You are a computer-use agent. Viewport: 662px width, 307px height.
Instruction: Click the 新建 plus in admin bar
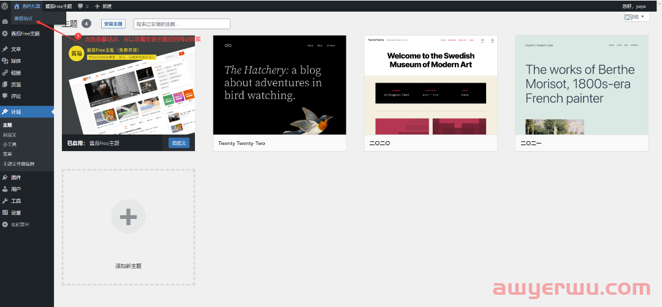pos(104,6)
